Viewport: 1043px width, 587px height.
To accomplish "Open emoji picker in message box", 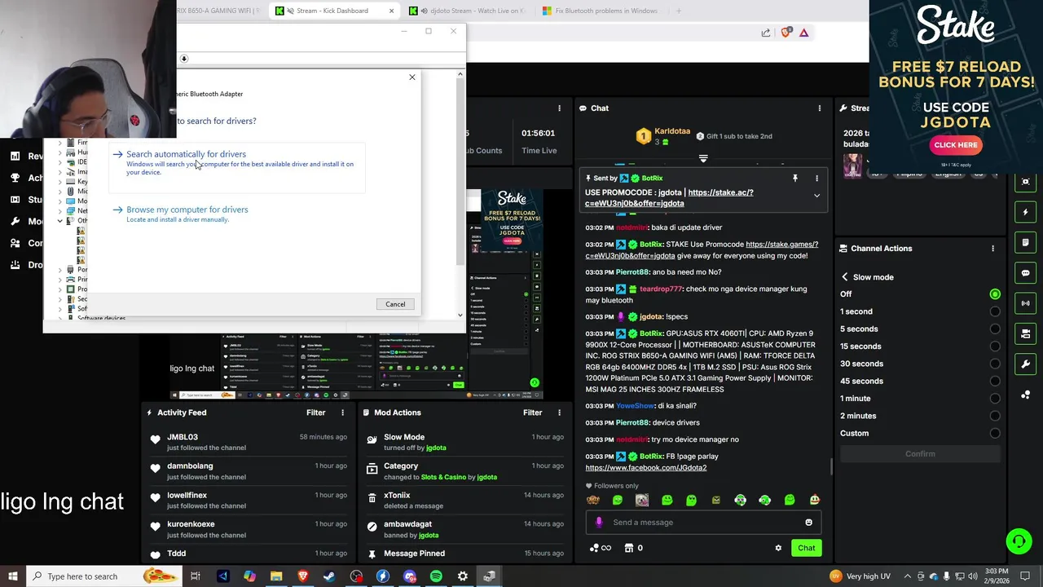I will 808,523.
